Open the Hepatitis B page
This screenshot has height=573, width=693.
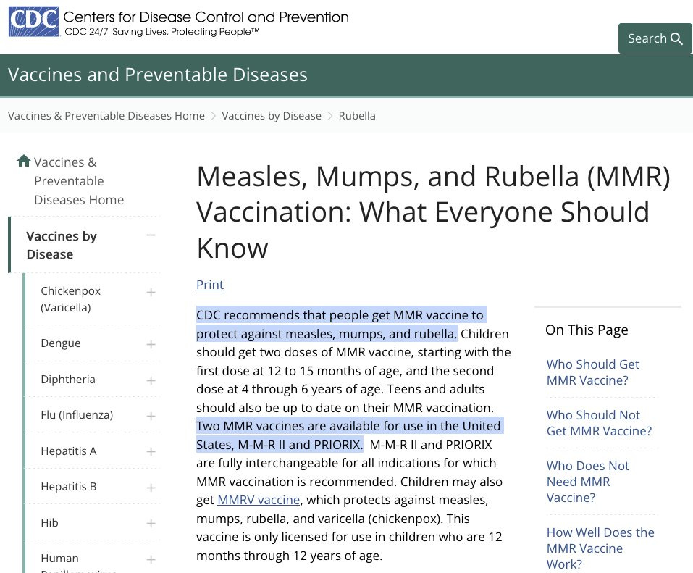pyautogui.click(x=69, y=487)
